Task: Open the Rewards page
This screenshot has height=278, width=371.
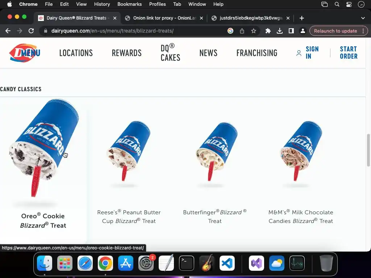Action: click(126, 53)
